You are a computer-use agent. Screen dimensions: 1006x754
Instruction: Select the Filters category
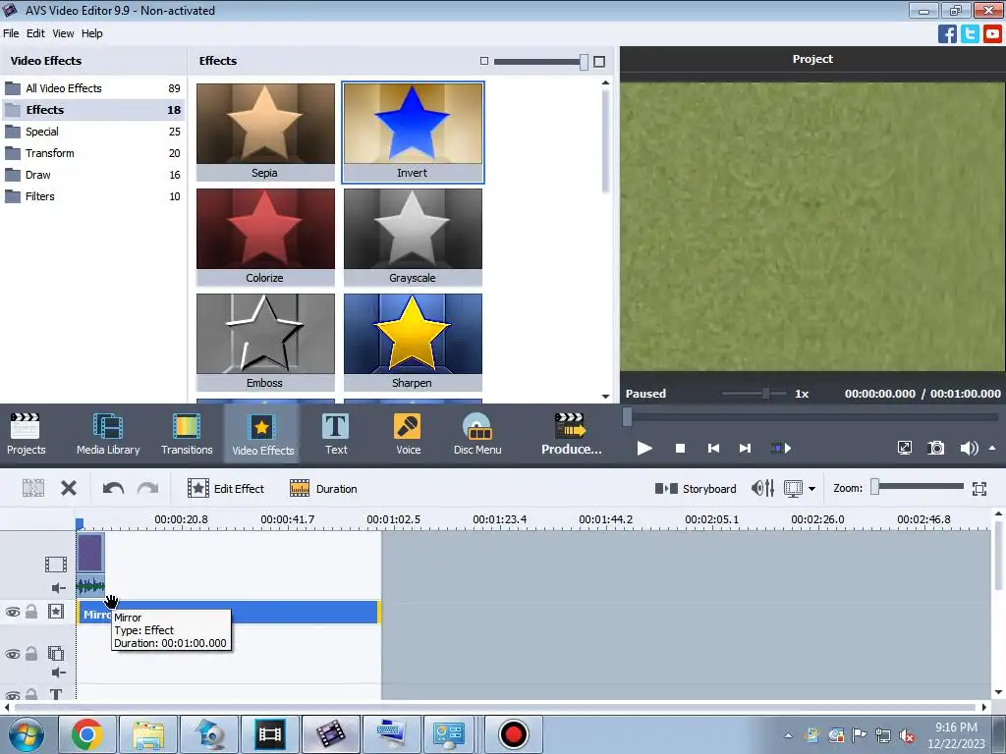pyautogui.click(x=93, y=196)
